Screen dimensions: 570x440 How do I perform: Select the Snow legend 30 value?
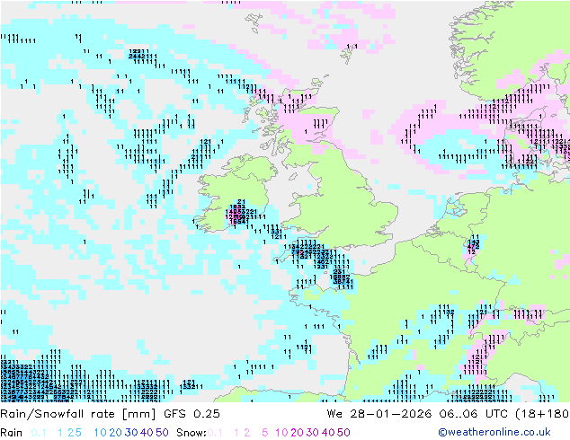(x=313, y=433)
